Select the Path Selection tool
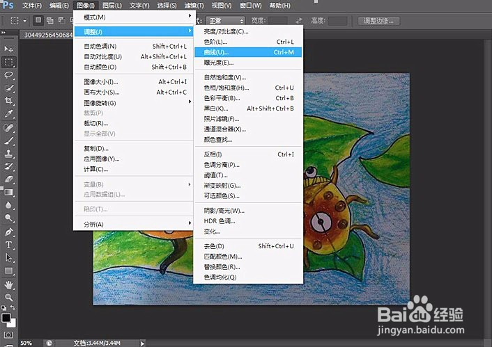This screenshot has height=347, width=492. coord(8,258)
